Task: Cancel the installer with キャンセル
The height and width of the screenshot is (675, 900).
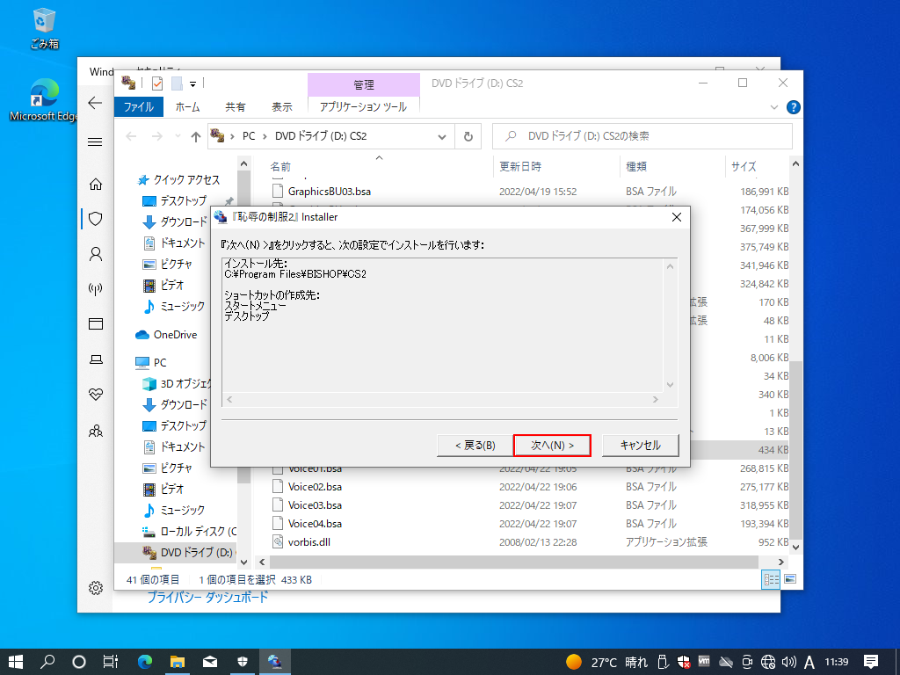Action: pyautogui.click(x=640, y=446)
